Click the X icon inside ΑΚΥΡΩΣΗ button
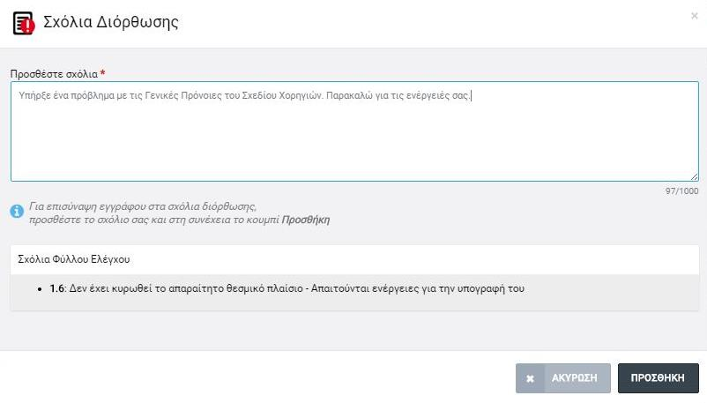The height and width of the screenshot is (403, 707). point(531,378)
